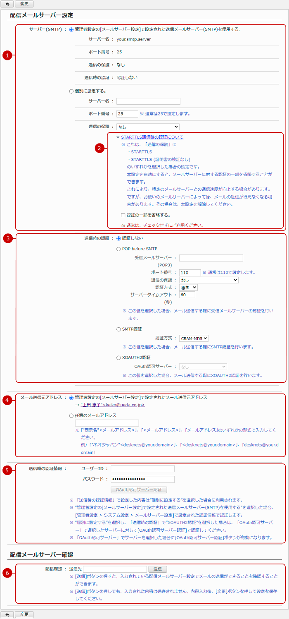Screen dimensions: 289x619
Task: Open the 上田 恵子 keiko@ueda.co.jp link
Action: tap(113, 405)
